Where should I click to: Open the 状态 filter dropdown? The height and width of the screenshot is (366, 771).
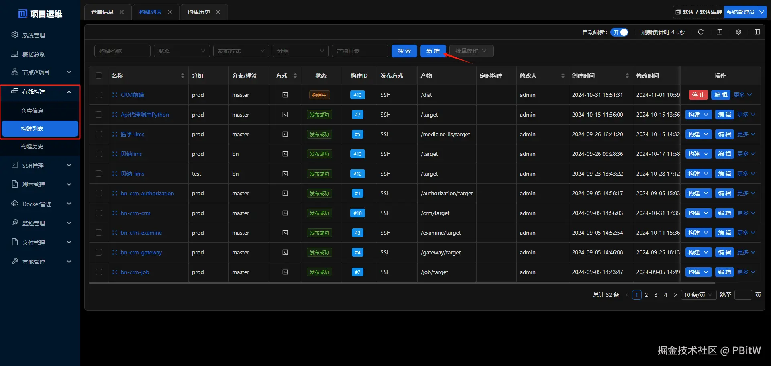pyautogui.click(x=182, y=51)
